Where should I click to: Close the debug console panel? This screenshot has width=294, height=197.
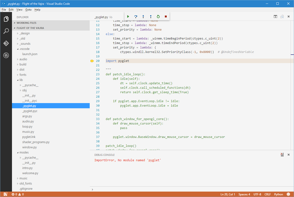pyautogui.click(x=289, y=155)
